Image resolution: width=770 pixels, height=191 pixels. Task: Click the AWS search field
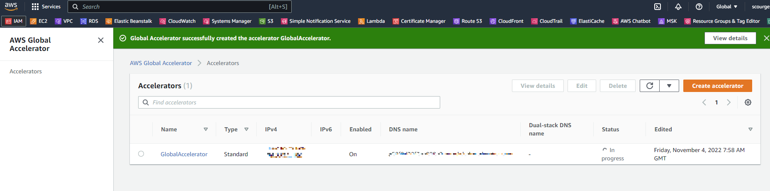[180, 7]
